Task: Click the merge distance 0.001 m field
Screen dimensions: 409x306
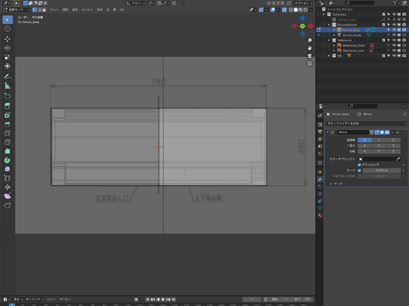Action: 382,170
